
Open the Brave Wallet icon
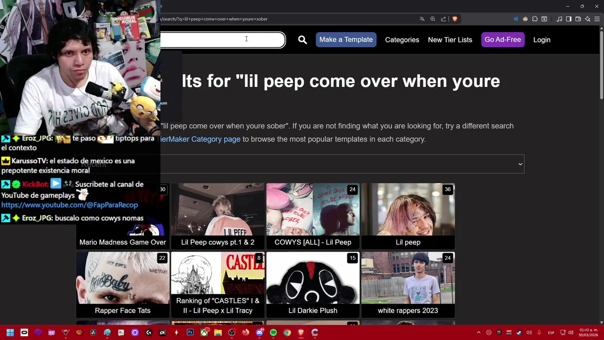pos(578,19)
